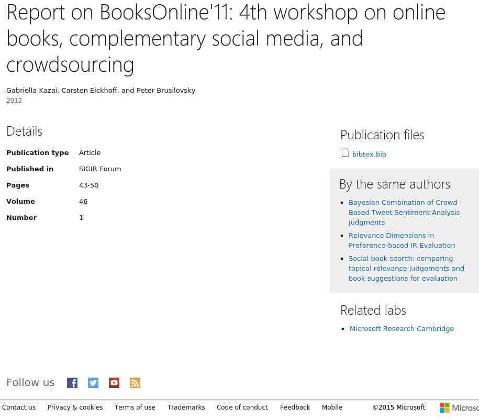The width and height of the screenshot is (479, 419).
Task: Click the Pages label
Action: 18,185
